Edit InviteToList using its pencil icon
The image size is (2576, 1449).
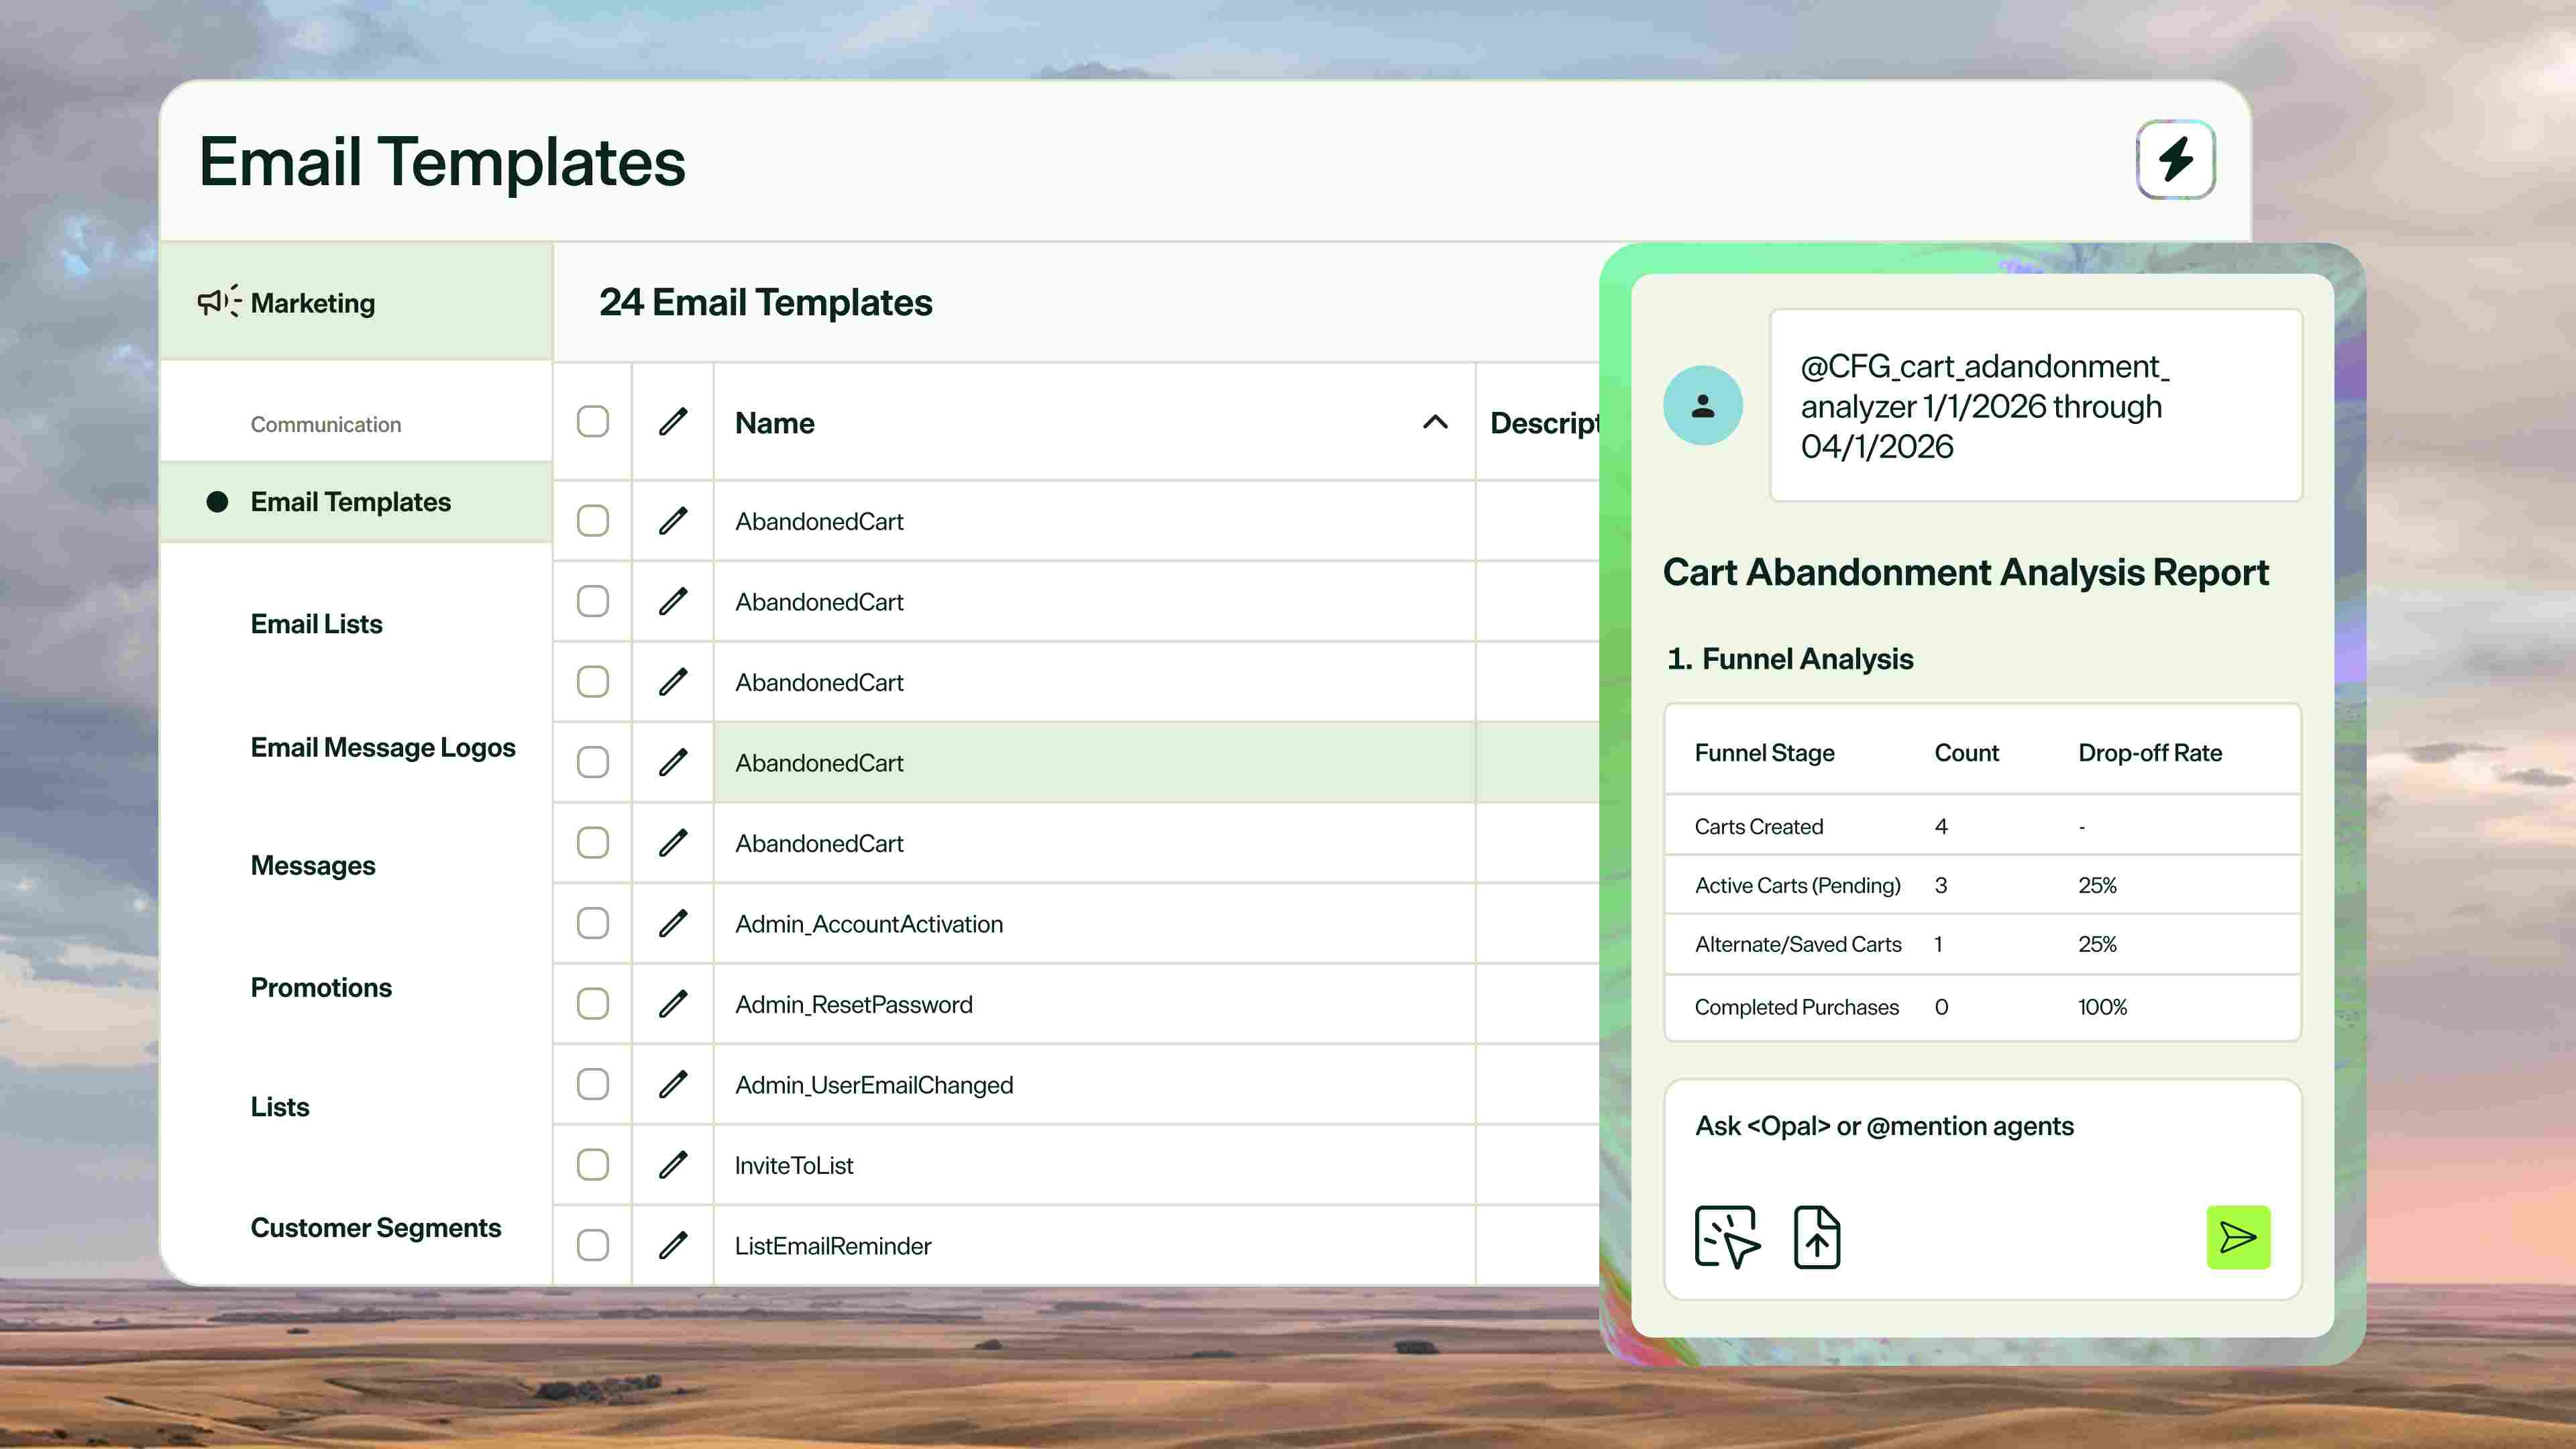(x=673, y=1165)
